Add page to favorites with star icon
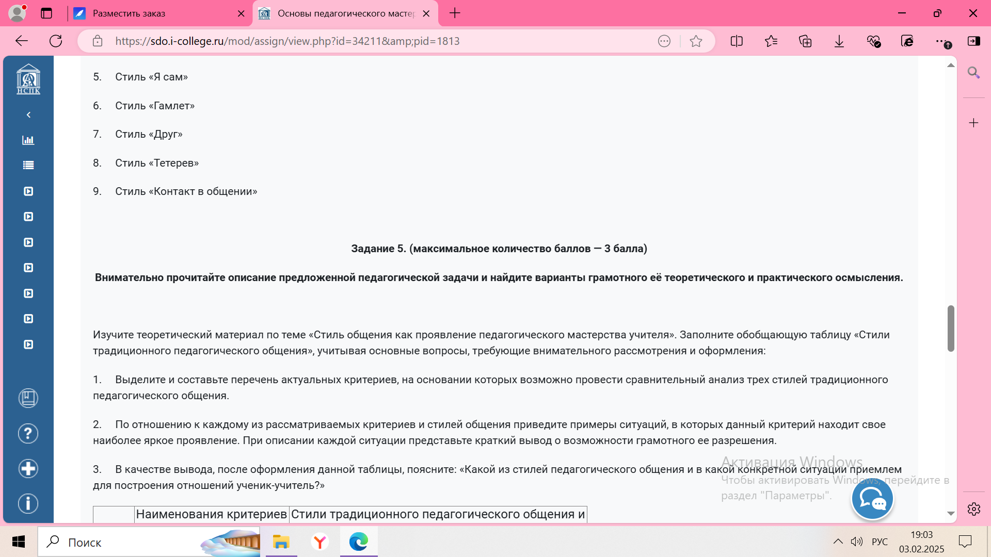This screenshot has width=991, height=557. 696,41
